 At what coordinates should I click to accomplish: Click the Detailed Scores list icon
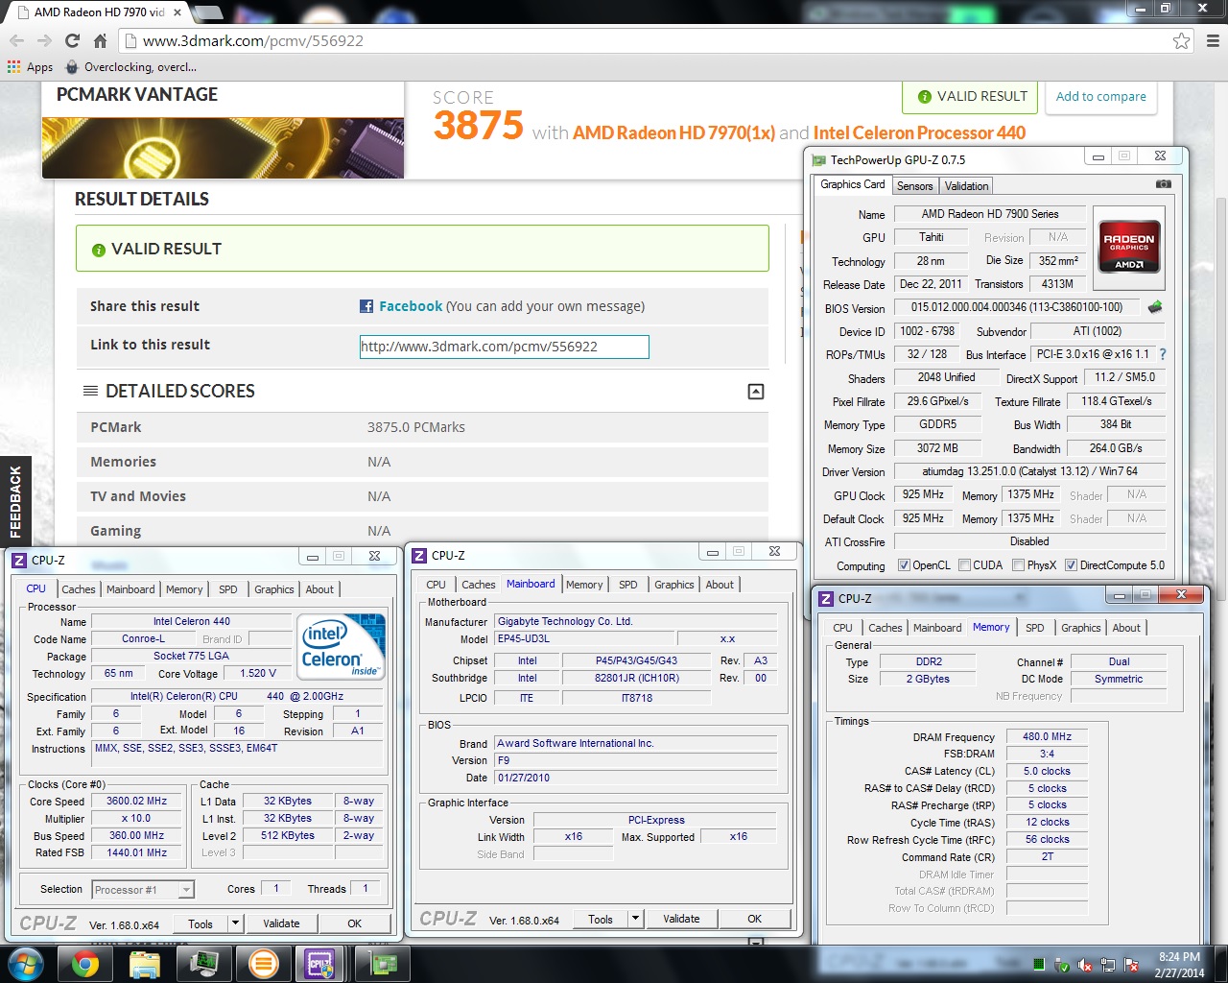(x=90, y=391)
